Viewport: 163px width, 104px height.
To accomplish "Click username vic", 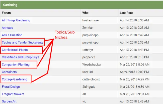I will [x=84, y=101].
